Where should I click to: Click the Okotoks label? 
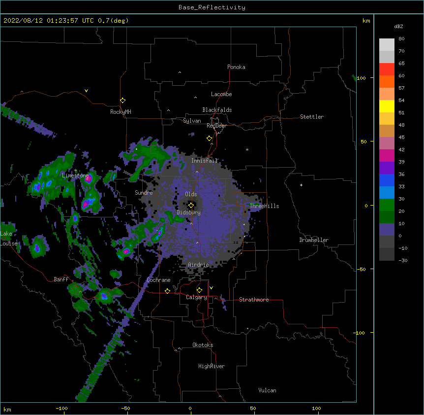pyautogui.click(x=203, y=345)
